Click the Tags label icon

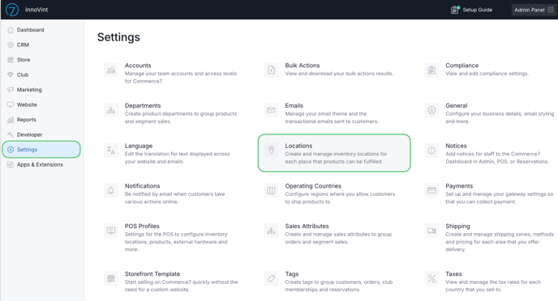click(x=271, y=278)
